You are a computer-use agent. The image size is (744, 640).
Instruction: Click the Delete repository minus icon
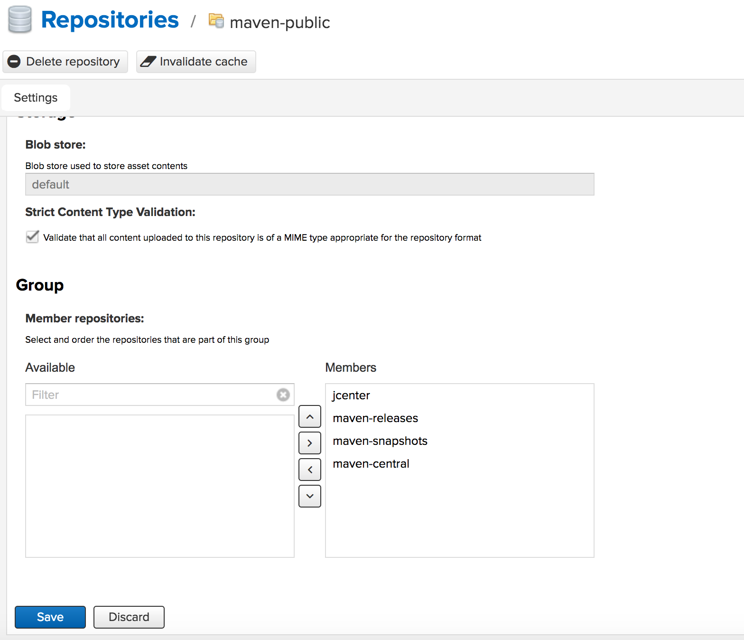(x=14, y=62)
